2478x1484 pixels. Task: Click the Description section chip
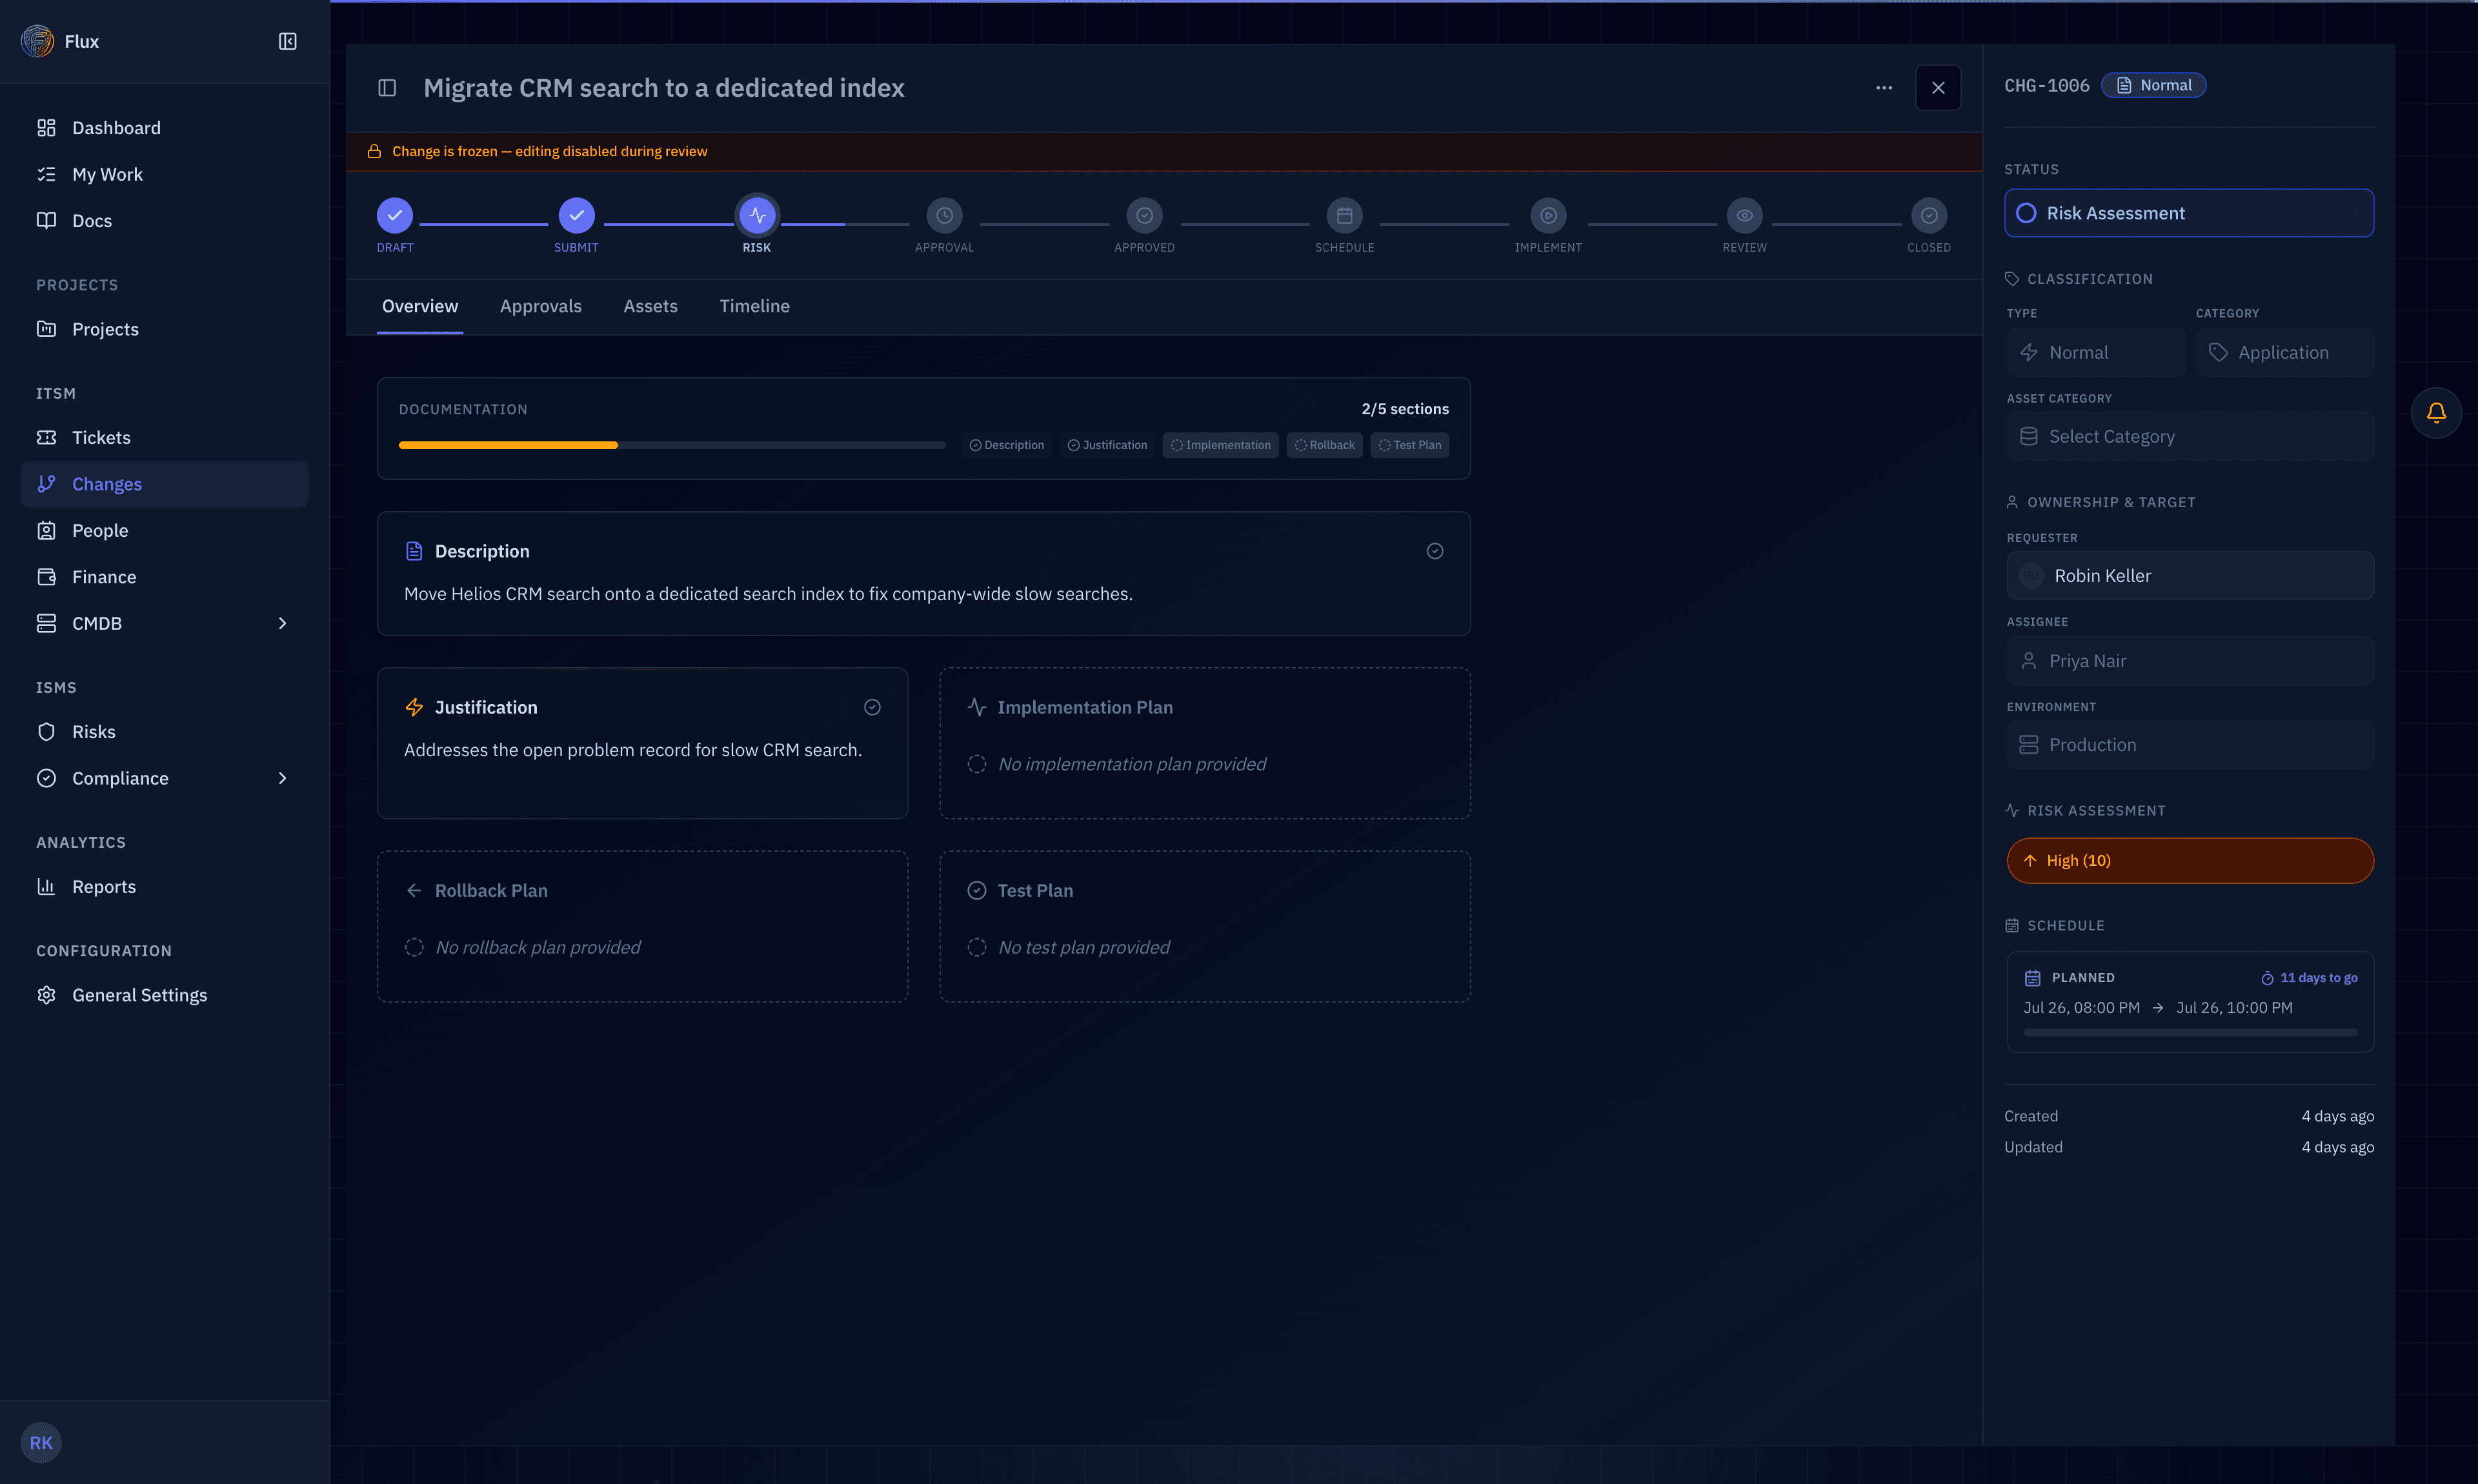(1007, 445)
